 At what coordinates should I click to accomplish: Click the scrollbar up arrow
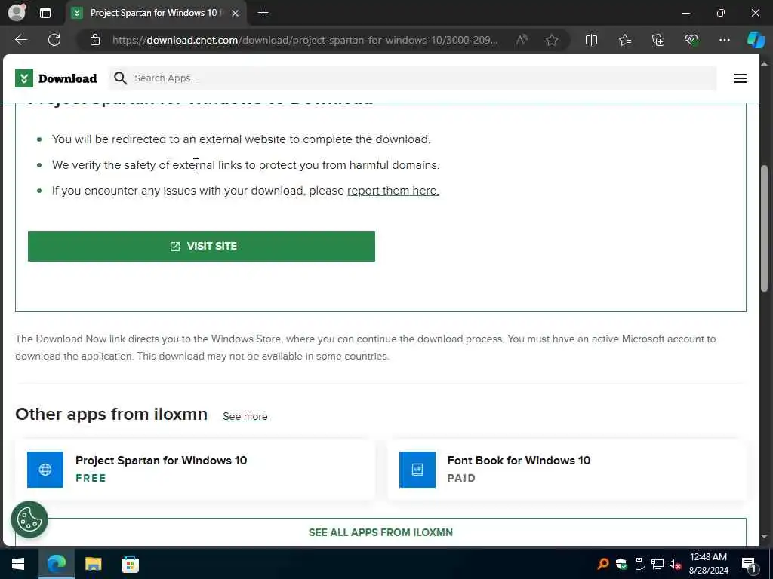coord(764,63)
